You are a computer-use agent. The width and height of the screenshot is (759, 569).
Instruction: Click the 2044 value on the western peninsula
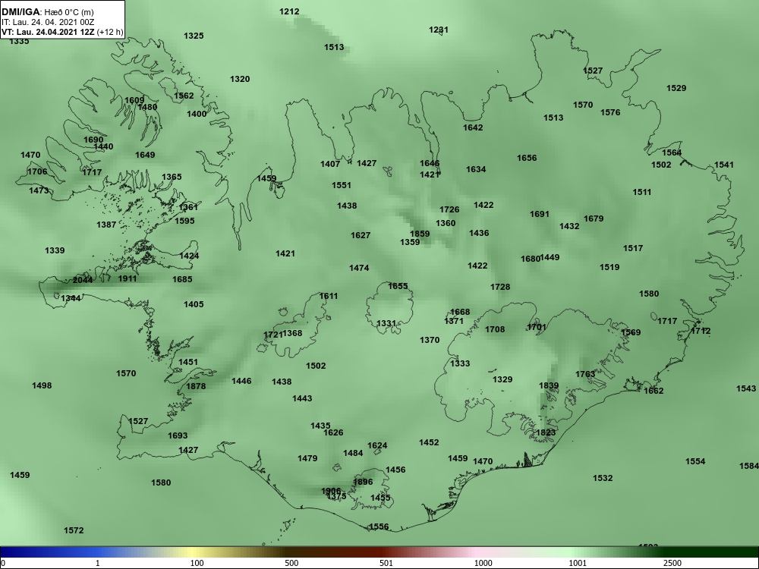point(83,280)
